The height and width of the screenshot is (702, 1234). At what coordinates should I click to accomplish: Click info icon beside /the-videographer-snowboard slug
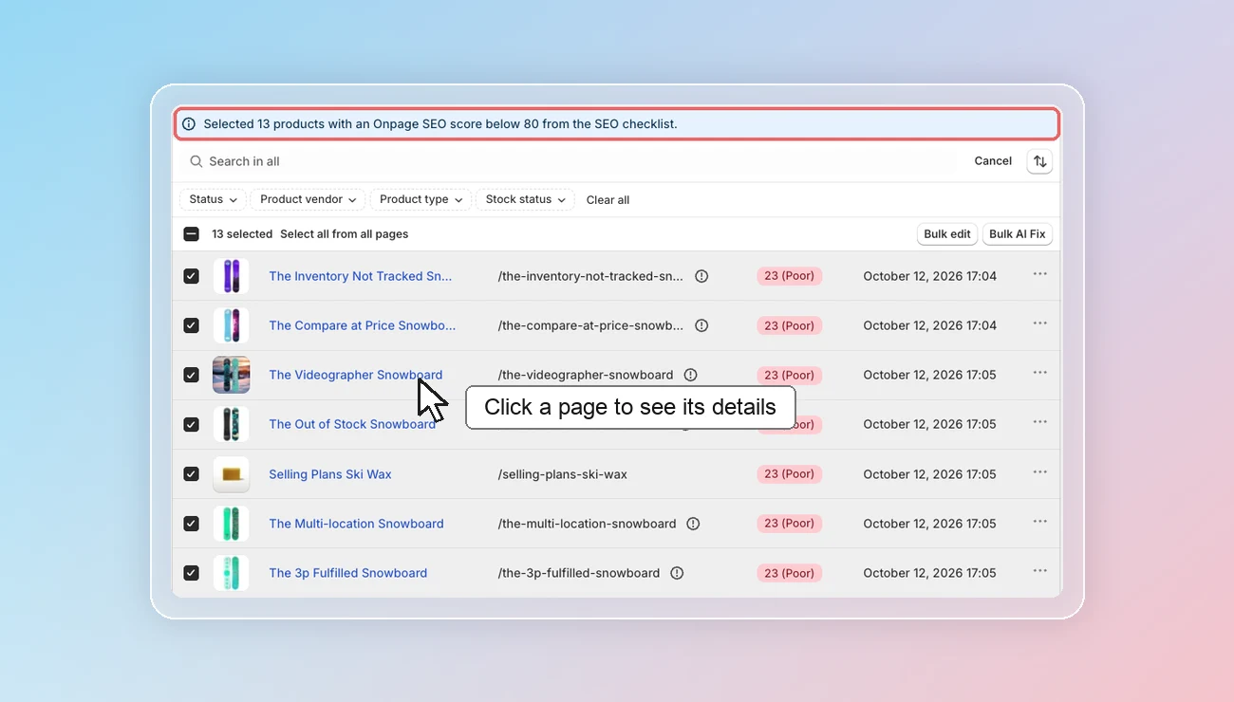(690, 375)
